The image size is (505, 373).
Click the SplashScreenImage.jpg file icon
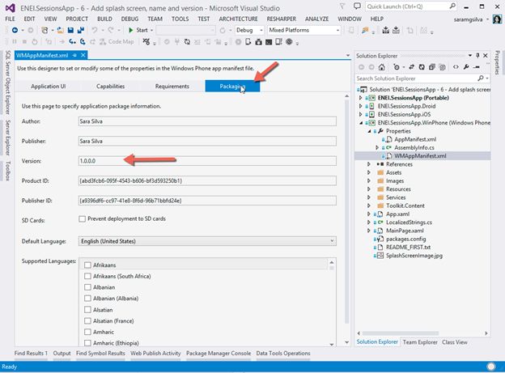[379, 256]
